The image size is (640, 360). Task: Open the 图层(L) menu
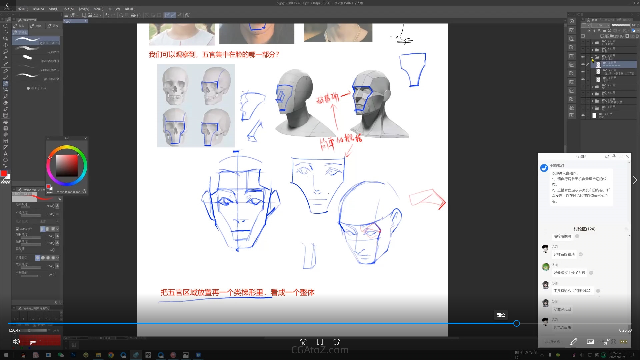click(53, 9)
